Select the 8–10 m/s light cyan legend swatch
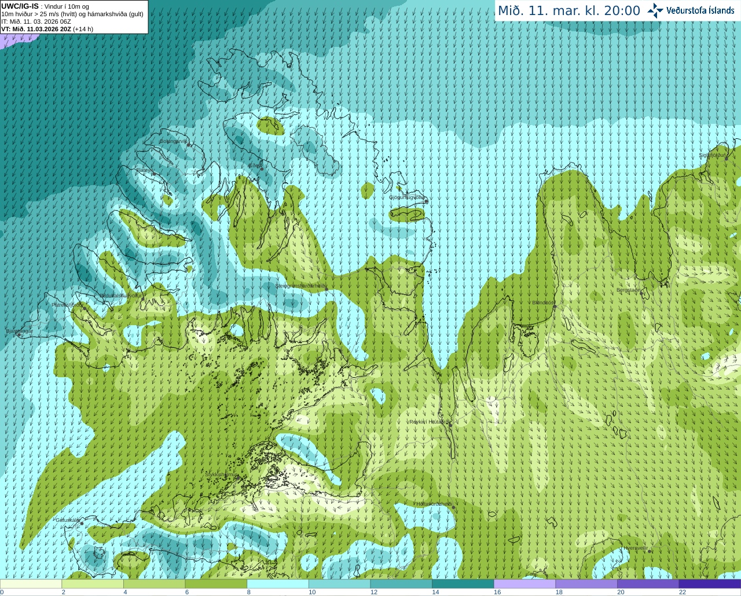741x596 pixels. click(278, 584)
